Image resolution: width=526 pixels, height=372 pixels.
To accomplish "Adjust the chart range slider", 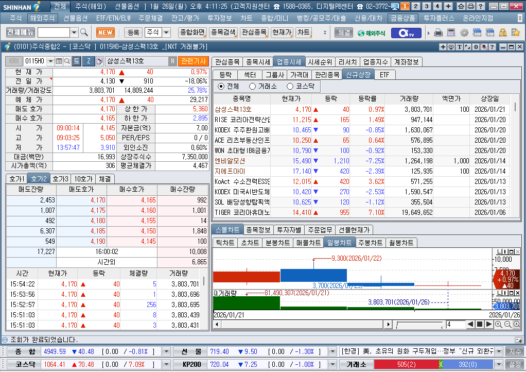I will (x=419, y=324).
